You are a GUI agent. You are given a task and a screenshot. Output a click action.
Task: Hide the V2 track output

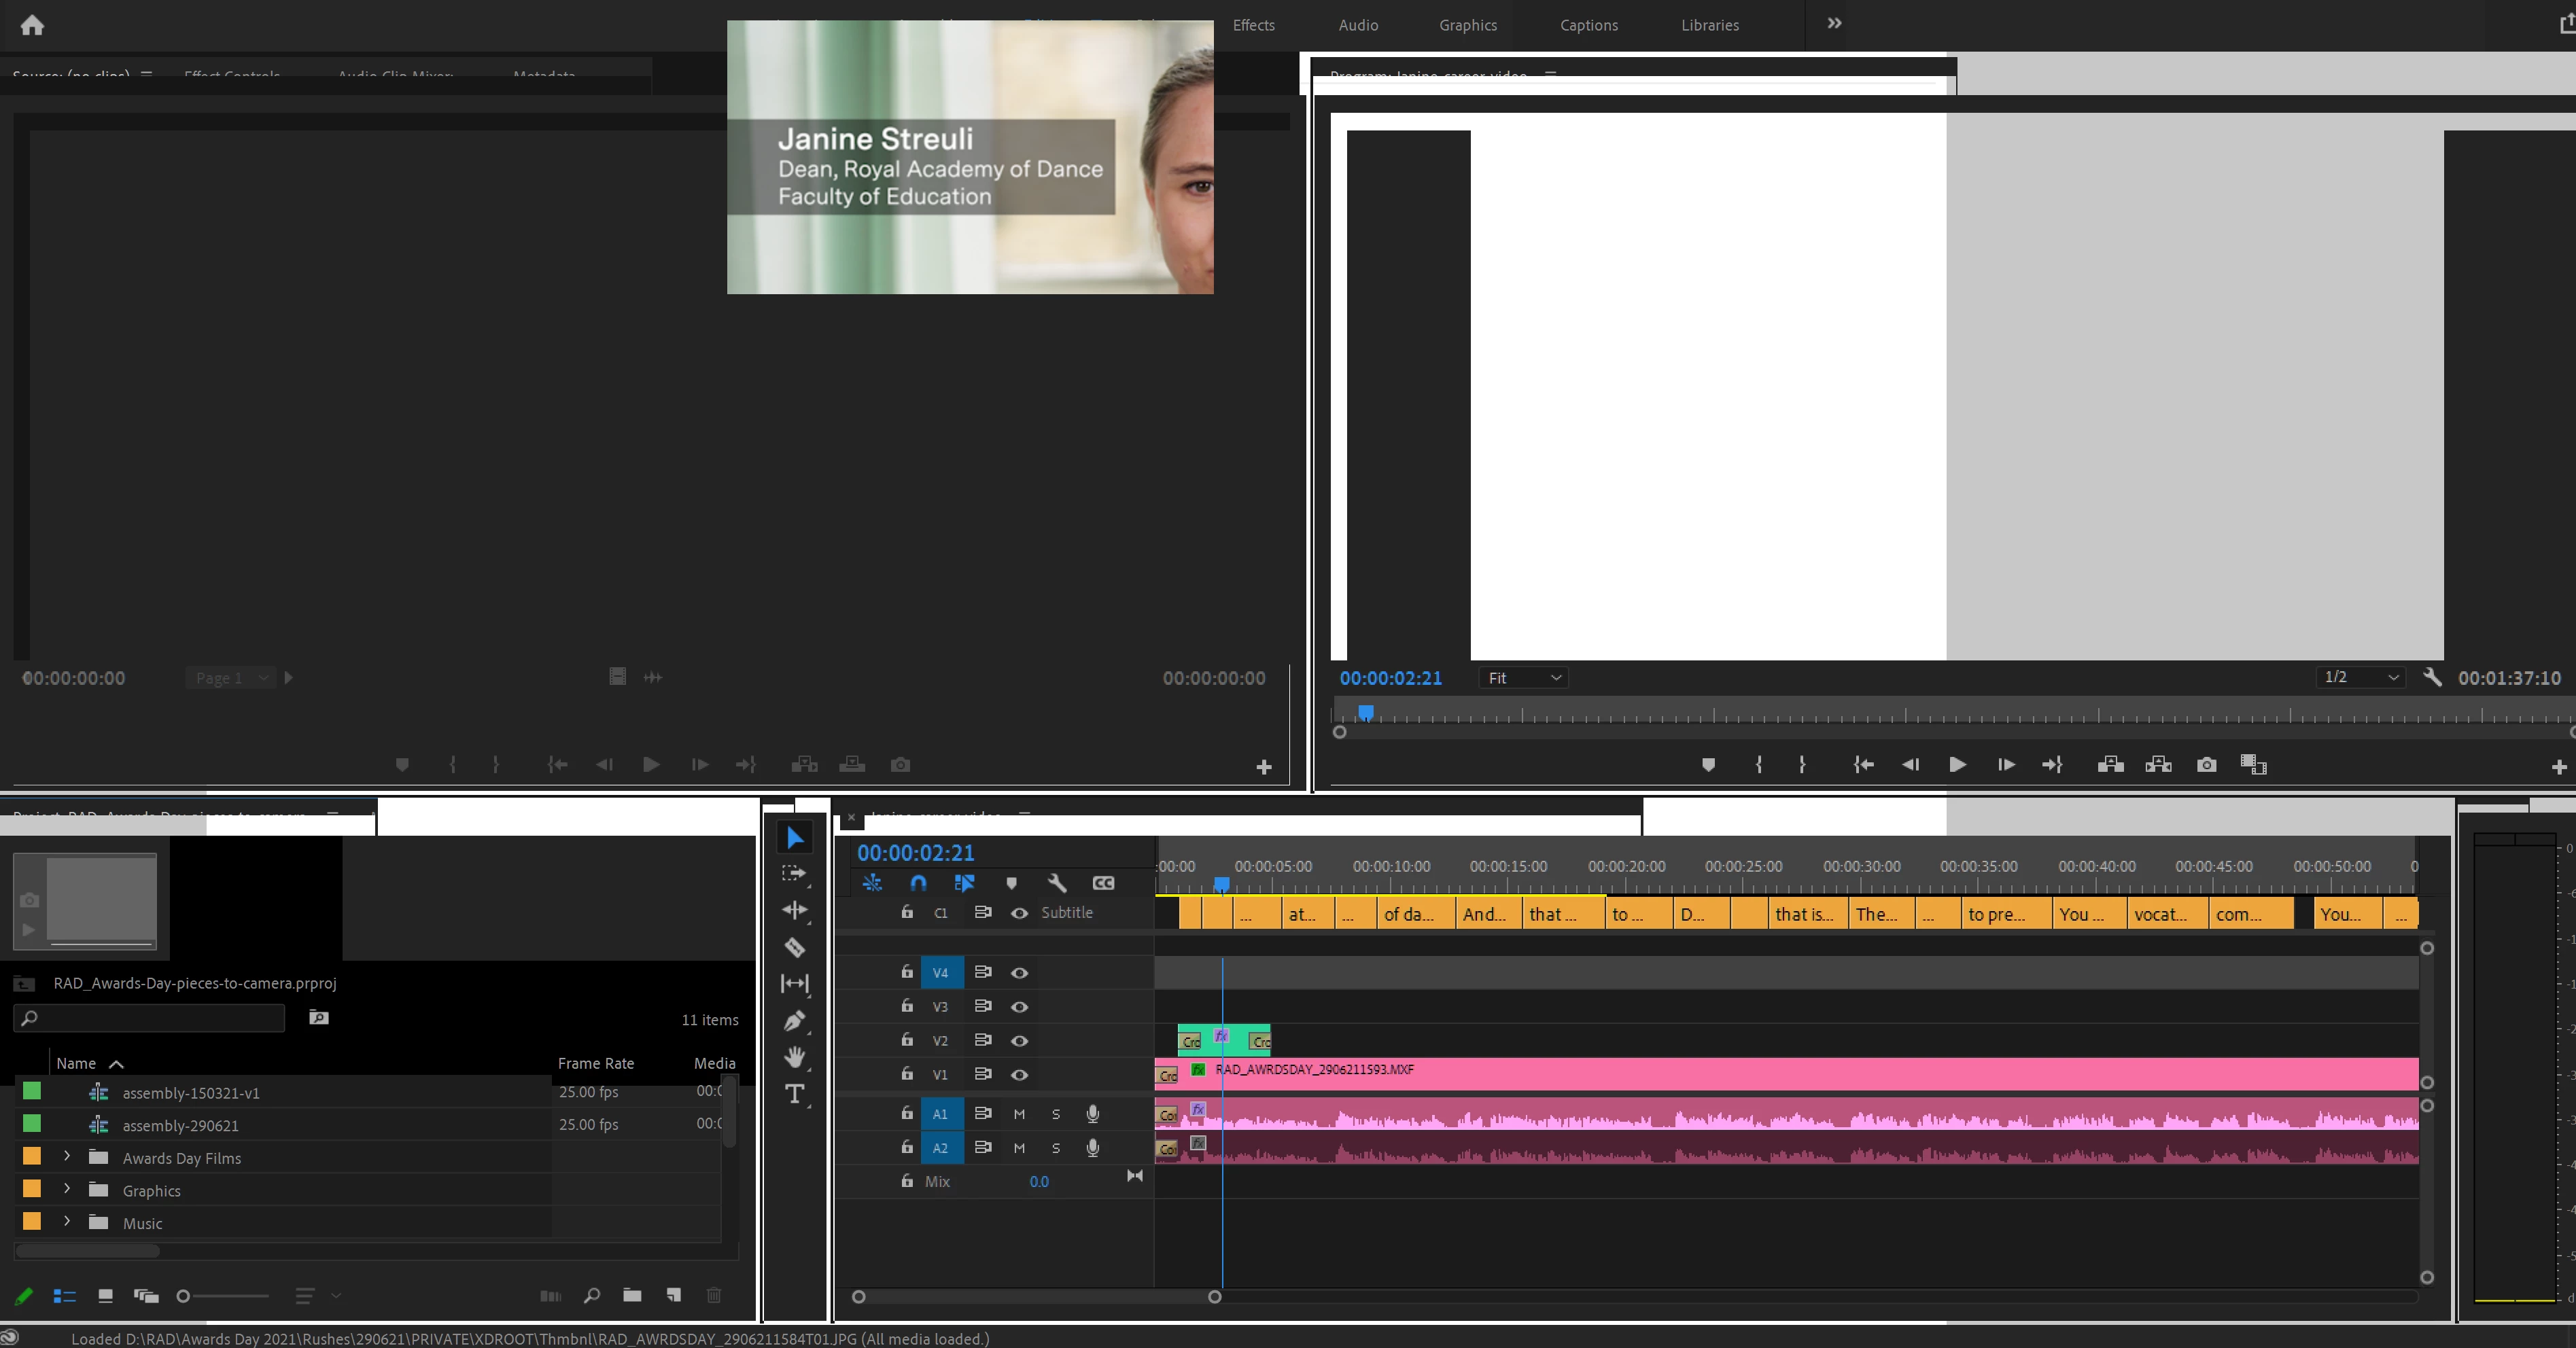(1019, 1041)
